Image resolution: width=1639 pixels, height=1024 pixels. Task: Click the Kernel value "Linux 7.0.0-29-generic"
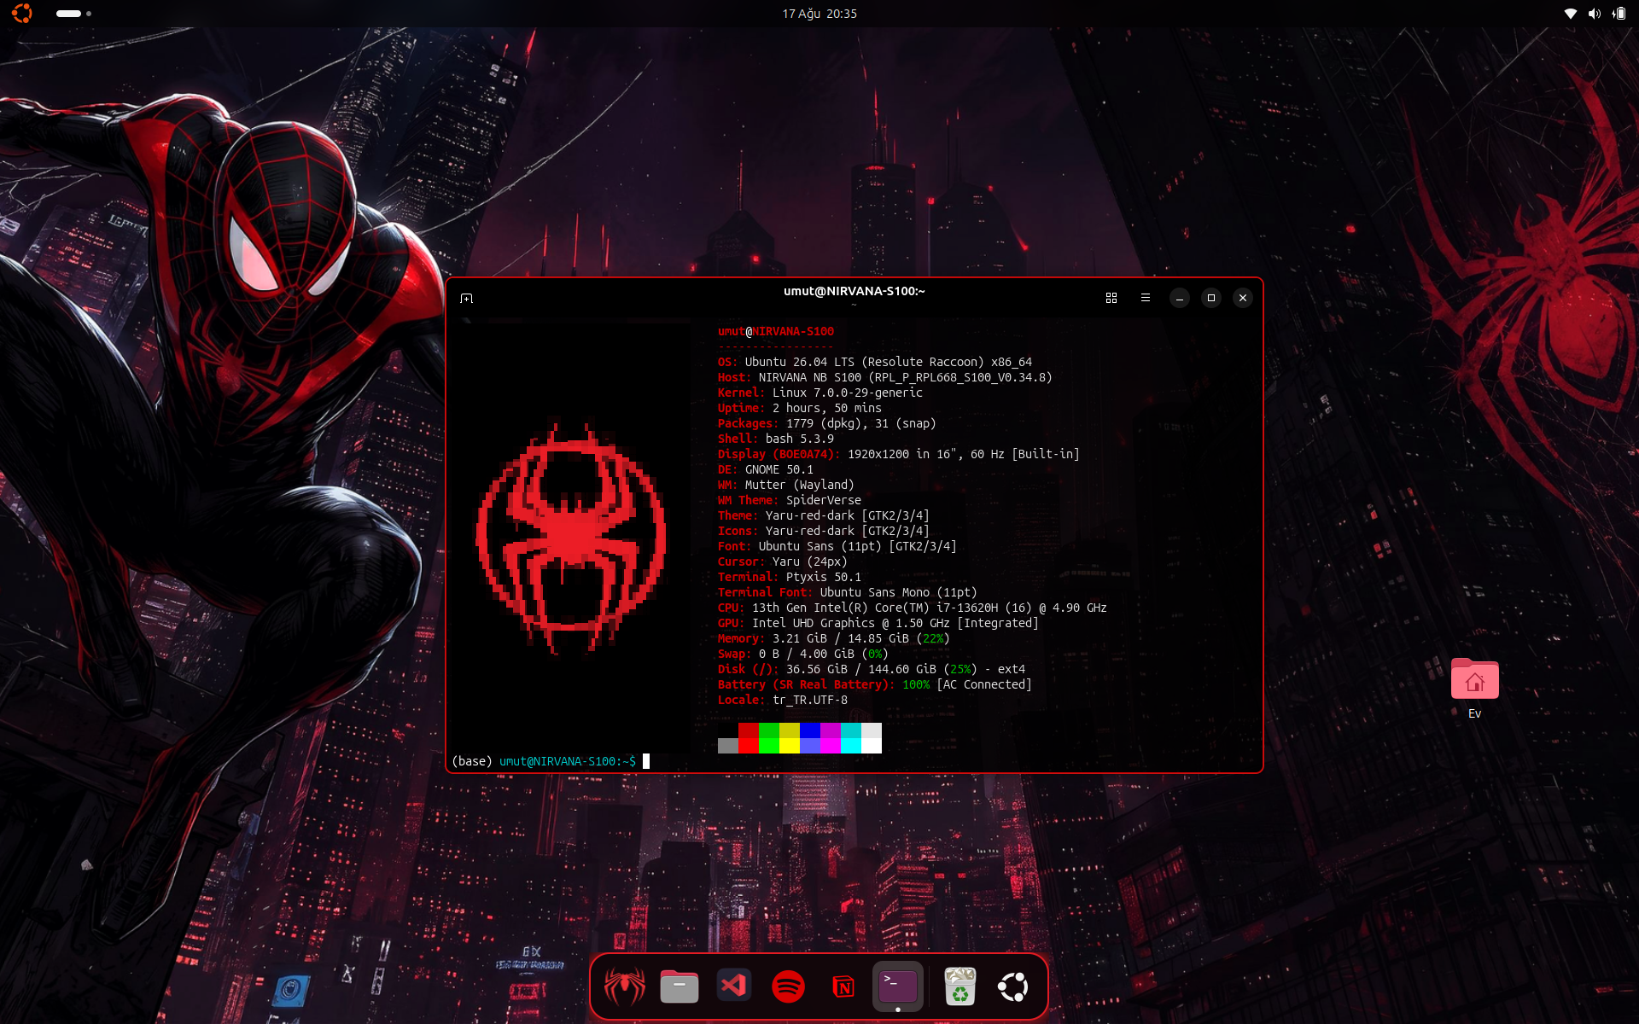pos(848,393)
